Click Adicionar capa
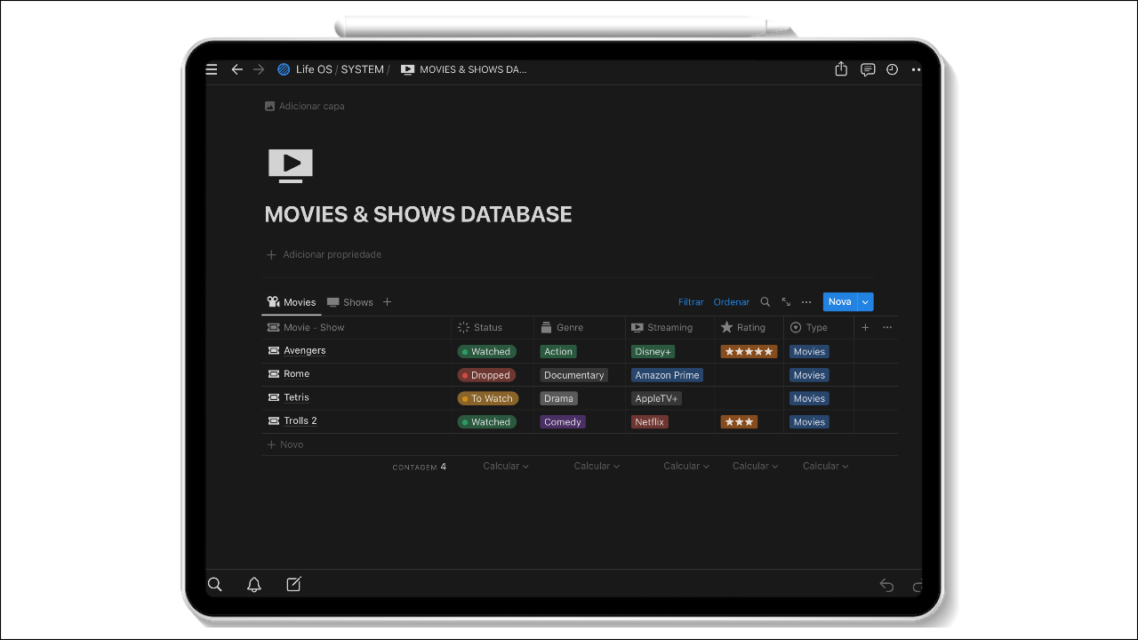1138x640 pixels. tap(305, 106)
